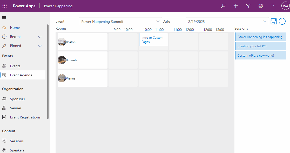Expand the Recent chevron
Viewport: 290px width, 153px height.
(x=40, y=37)
